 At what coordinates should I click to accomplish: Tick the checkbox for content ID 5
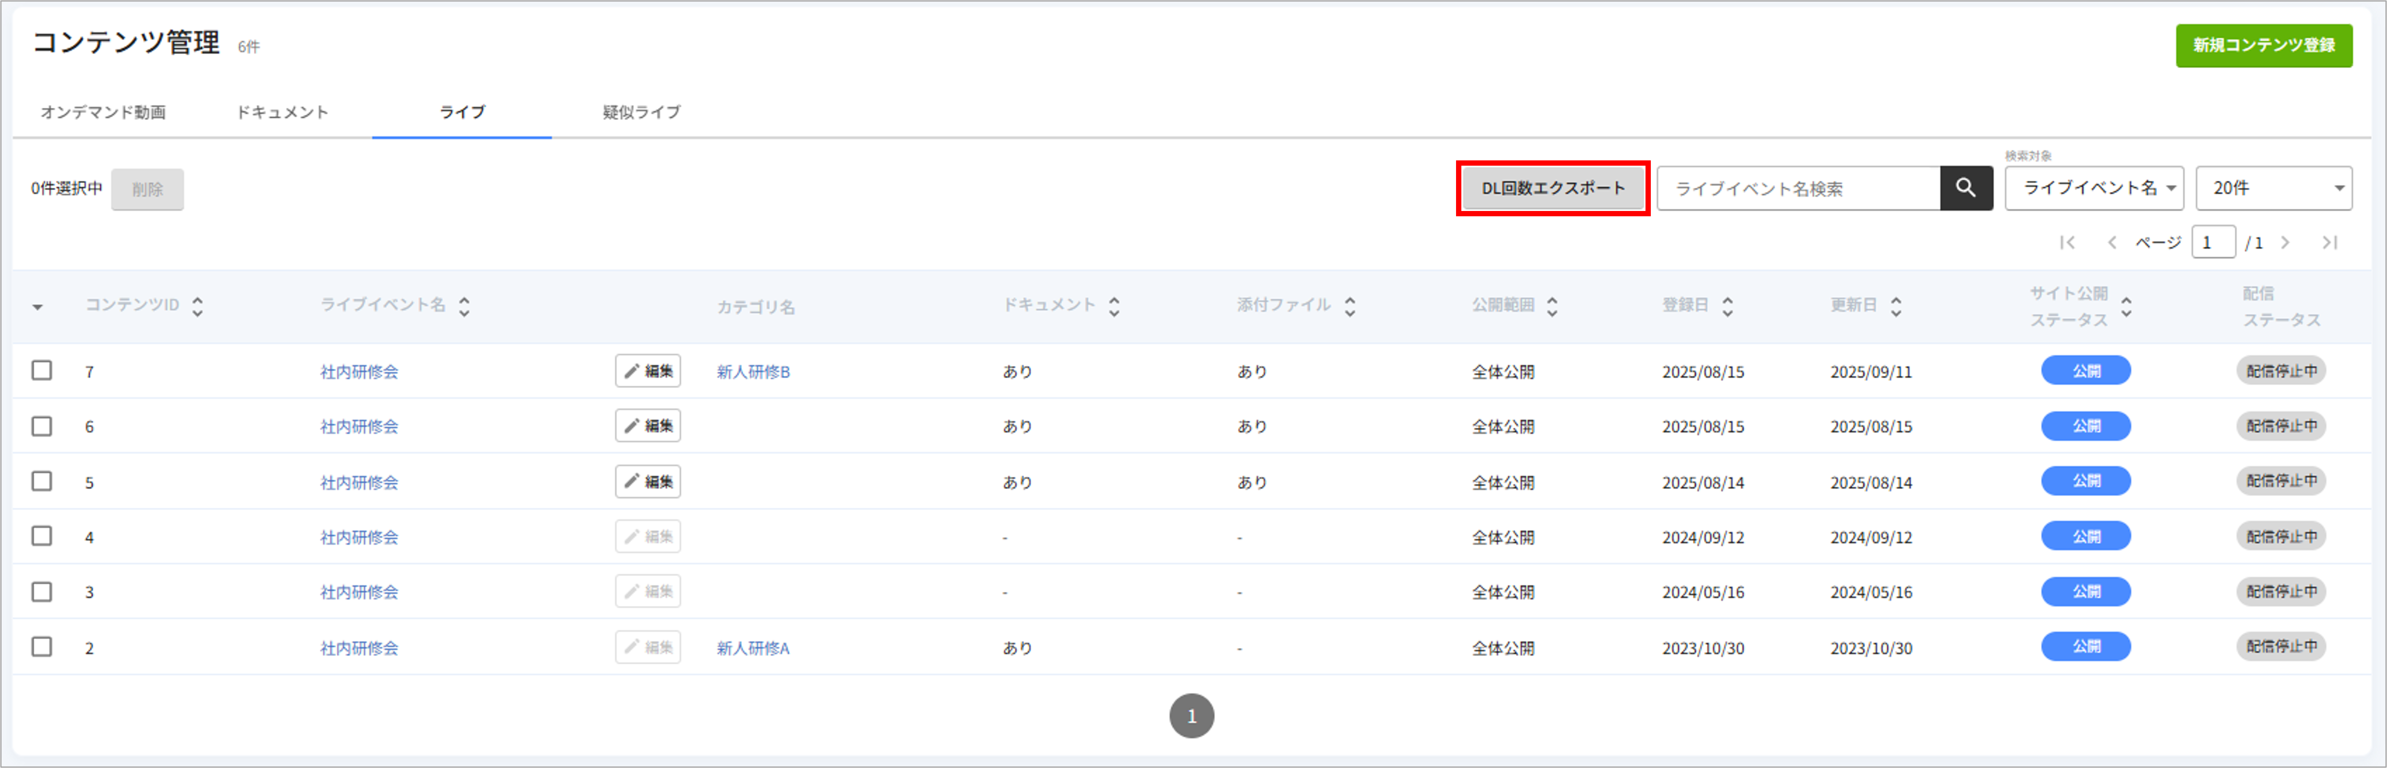pyautogui.click(x=42, y=481)
